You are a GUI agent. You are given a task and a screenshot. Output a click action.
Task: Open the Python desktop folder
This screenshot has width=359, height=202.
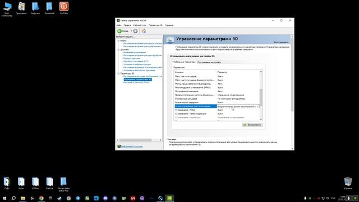pyautogui.click(x=35, y=183)
